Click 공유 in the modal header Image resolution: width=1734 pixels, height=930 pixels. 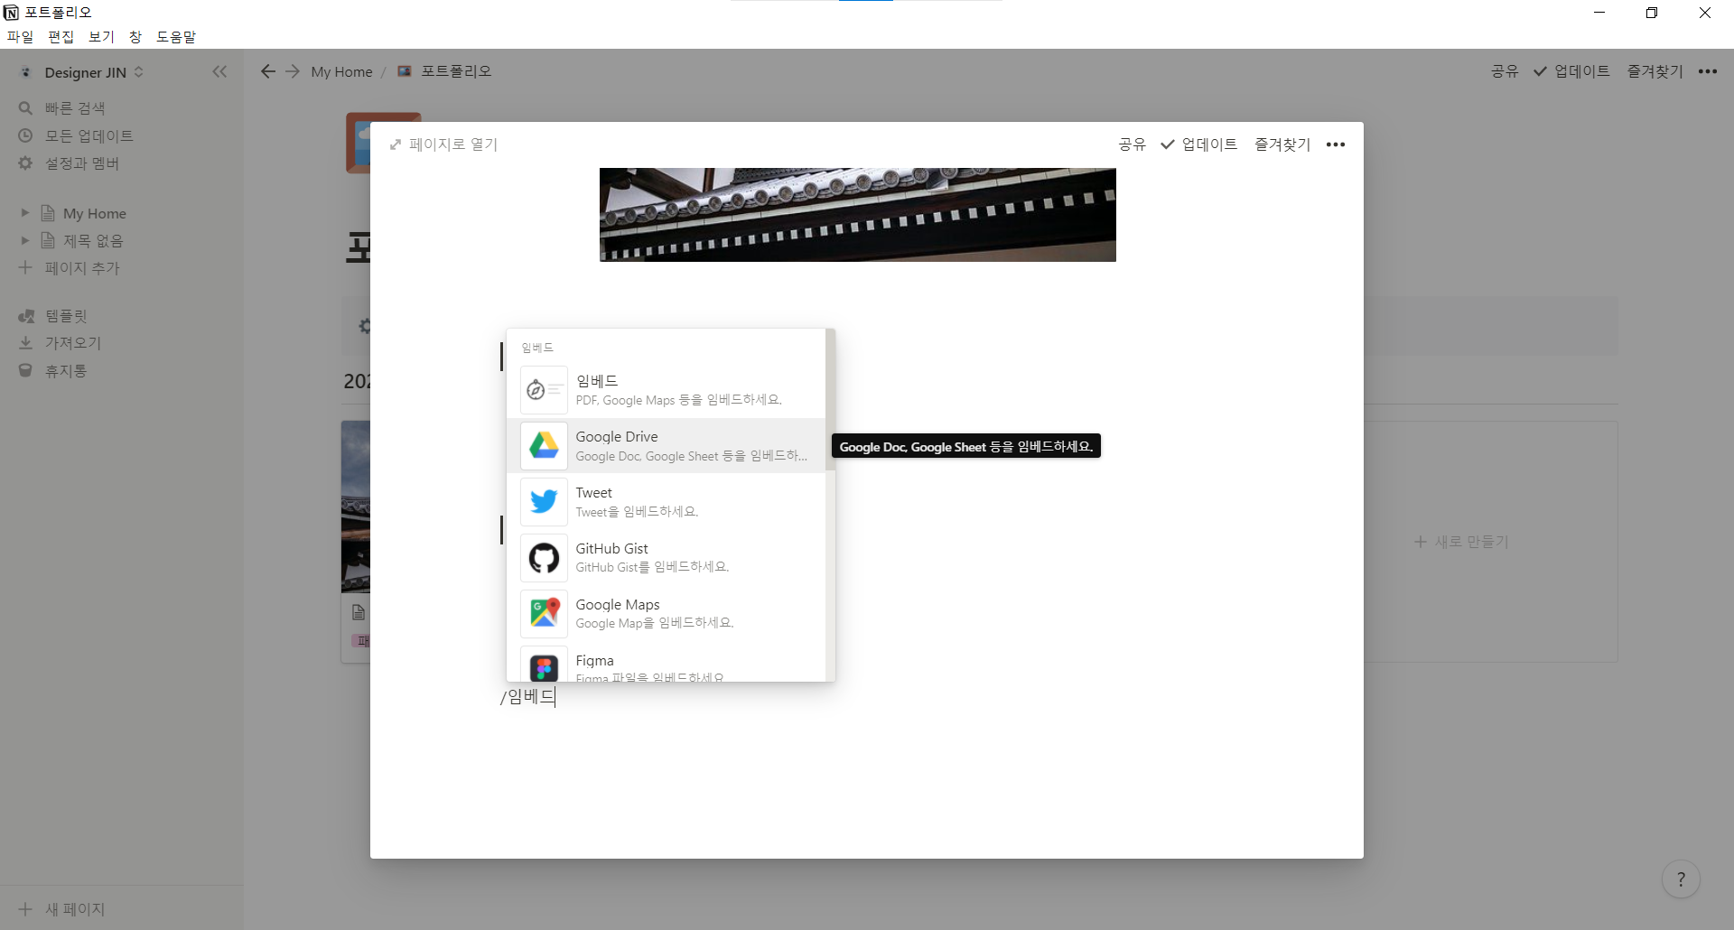point(1132,144)
